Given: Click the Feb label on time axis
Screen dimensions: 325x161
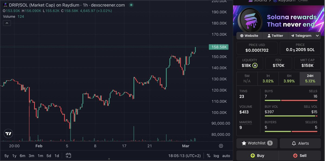Looking at the screenshot, I should click(39, 146).
